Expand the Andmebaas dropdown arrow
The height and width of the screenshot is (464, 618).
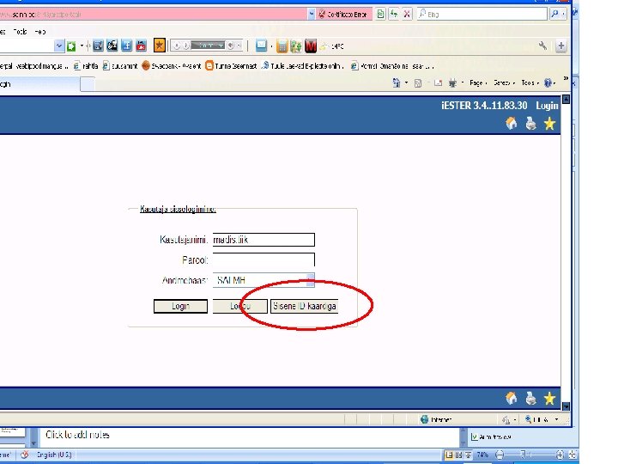(x=311, y=280)
